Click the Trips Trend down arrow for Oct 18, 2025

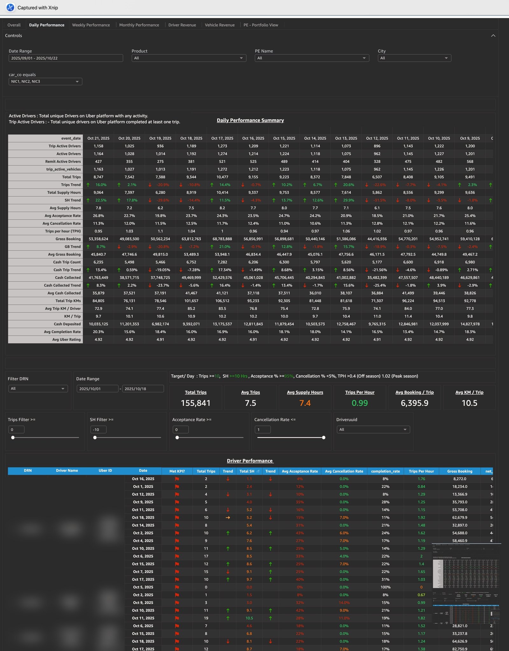(x=181, y=185)
